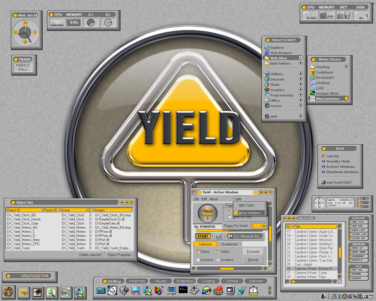This screenshot has height=301, width=376.
Task: Click the Pages Per Sheet input field
Action: [256, 226]
